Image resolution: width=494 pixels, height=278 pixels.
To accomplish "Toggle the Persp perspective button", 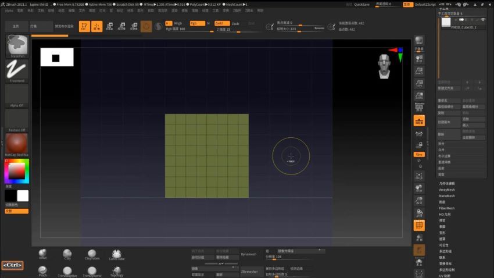I will [x=419, y=107].
